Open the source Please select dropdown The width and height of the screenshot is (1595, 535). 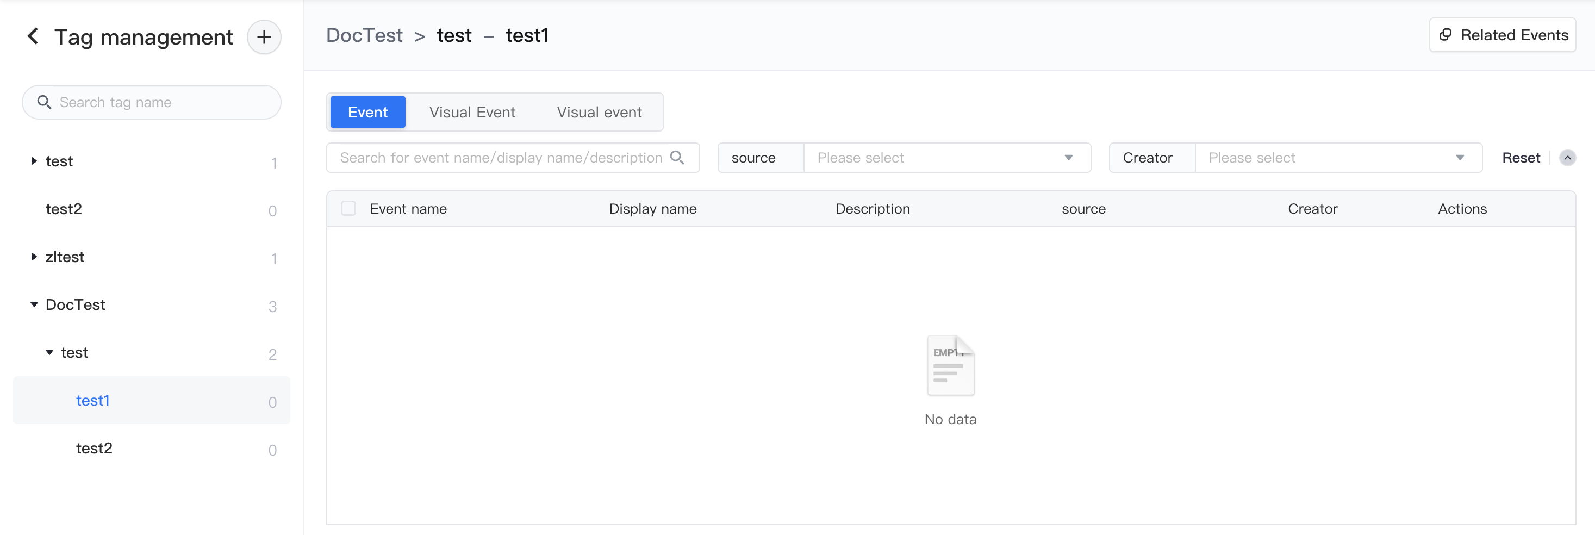coord(946,158)
